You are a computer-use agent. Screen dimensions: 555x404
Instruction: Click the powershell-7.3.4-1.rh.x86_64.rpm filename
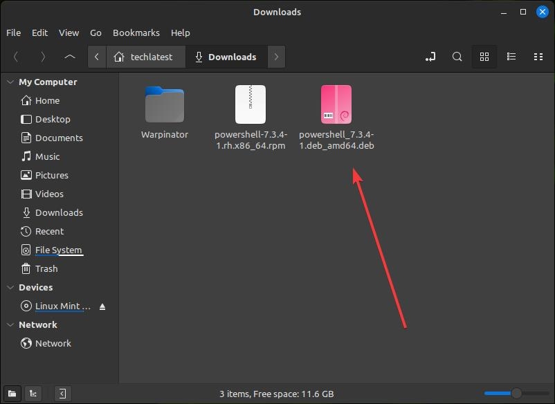point(251,140)
